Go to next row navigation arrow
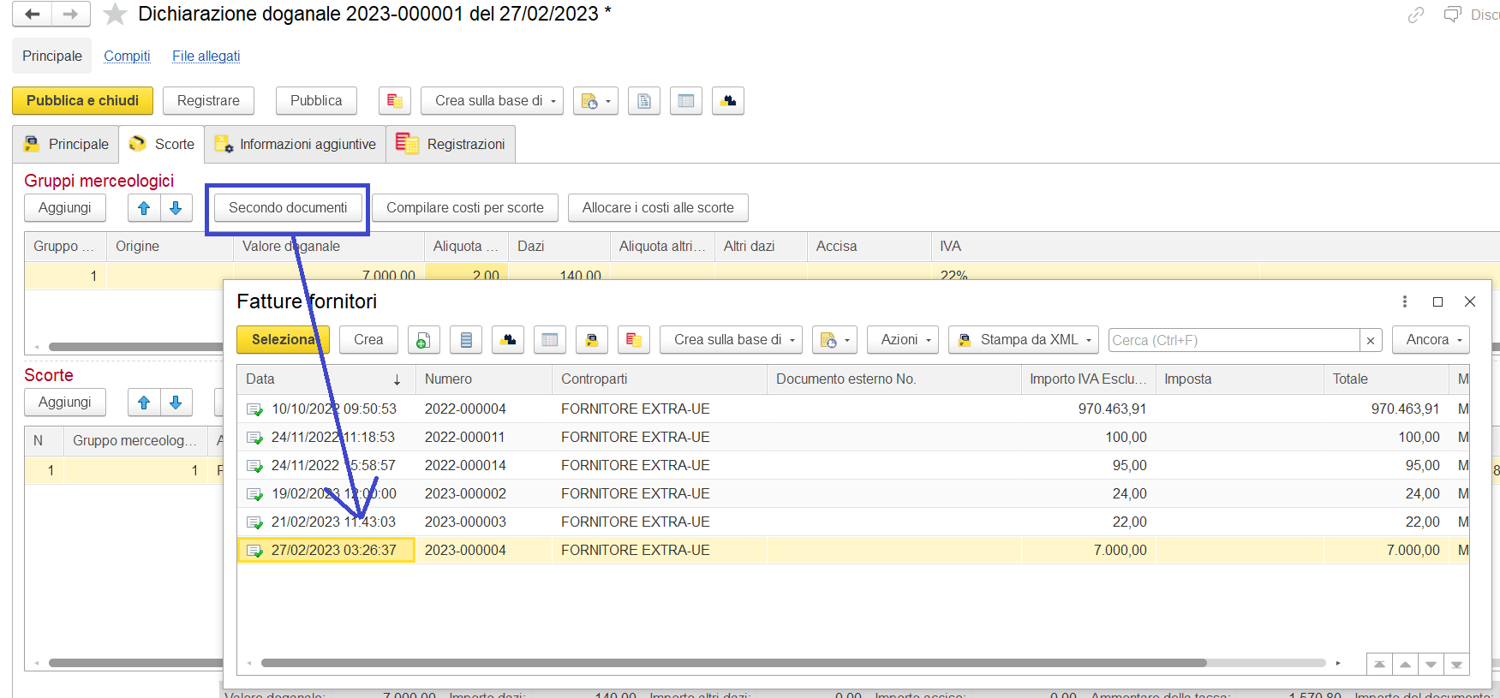Viewport: 1500px width, 698px height. tap(1431, 665)
